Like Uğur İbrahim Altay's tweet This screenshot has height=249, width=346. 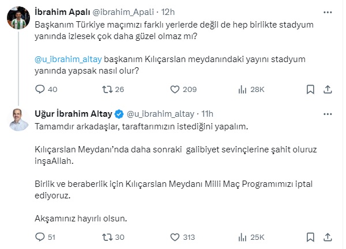tap(176, 236)
